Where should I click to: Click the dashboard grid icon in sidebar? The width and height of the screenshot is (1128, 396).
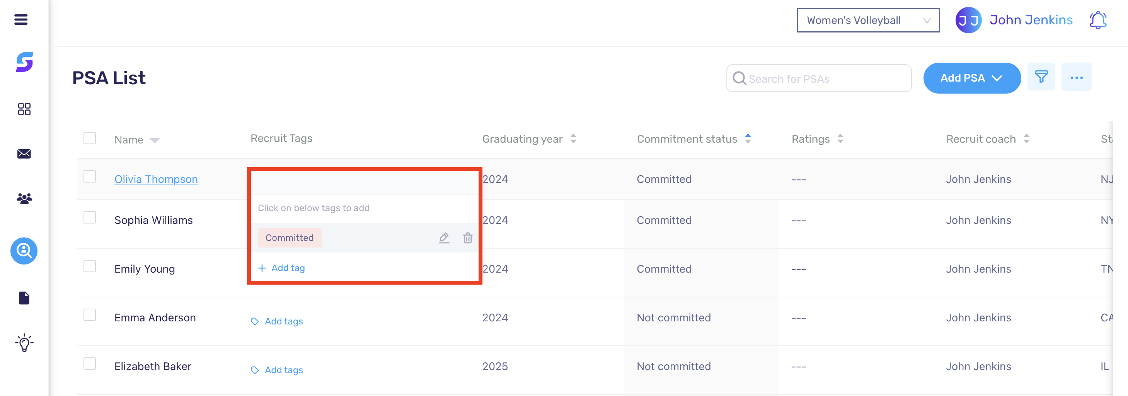coord(24,109)
